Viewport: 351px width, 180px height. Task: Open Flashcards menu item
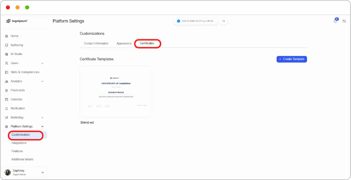click(18, 90)
